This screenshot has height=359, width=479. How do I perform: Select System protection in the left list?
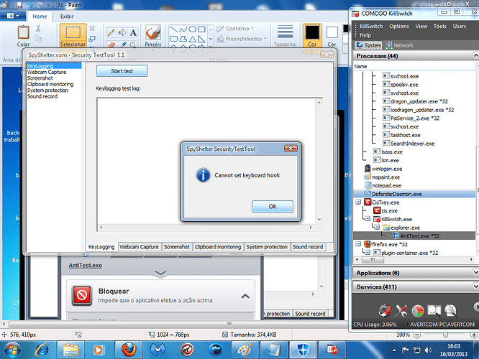tap(47, 90)
